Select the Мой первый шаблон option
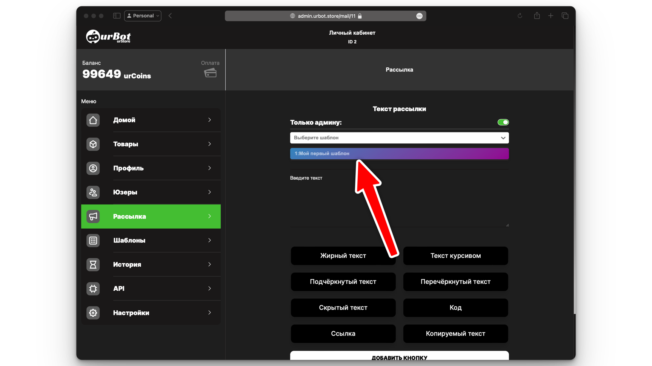This screenshot has height=366, width=652. pos(399,154)
